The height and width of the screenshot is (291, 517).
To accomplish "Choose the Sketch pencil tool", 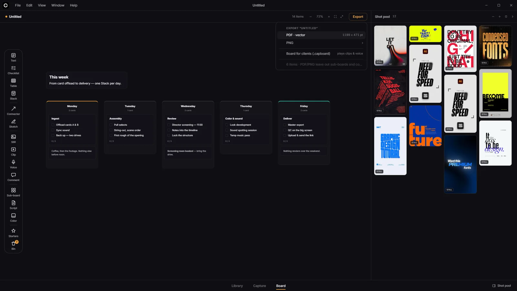I will [13, 124].
